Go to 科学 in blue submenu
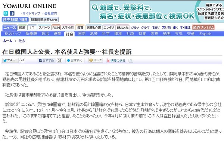The height and width of the screenshot is (142, 224). [106, 34]
